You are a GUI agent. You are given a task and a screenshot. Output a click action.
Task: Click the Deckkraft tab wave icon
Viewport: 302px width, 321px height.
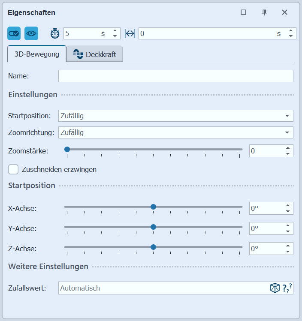coord(78,54)
